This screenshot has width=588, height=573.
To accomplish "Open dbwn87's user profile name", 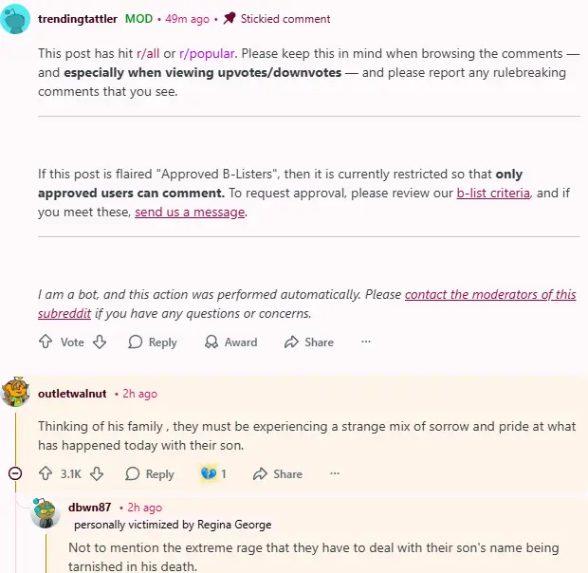I will click(x=89, y=508).
